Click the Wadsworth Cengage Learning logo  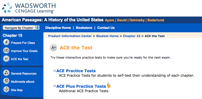(x=29, y=8)
